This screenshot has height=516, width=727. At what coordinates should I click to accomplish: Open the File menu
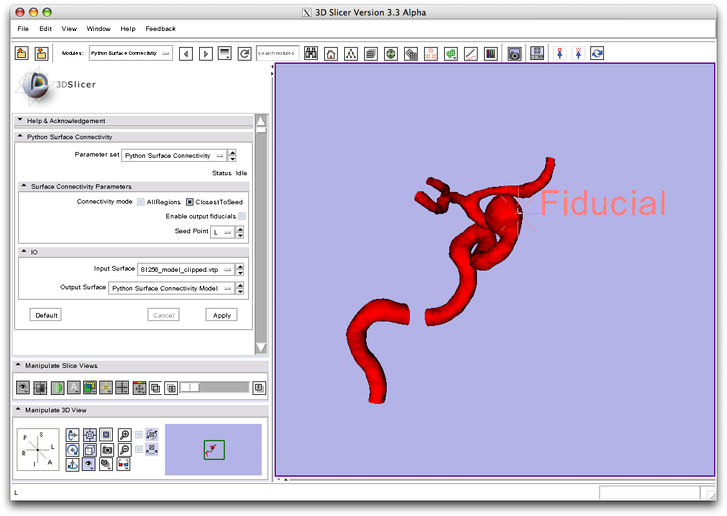pos(23,29)
